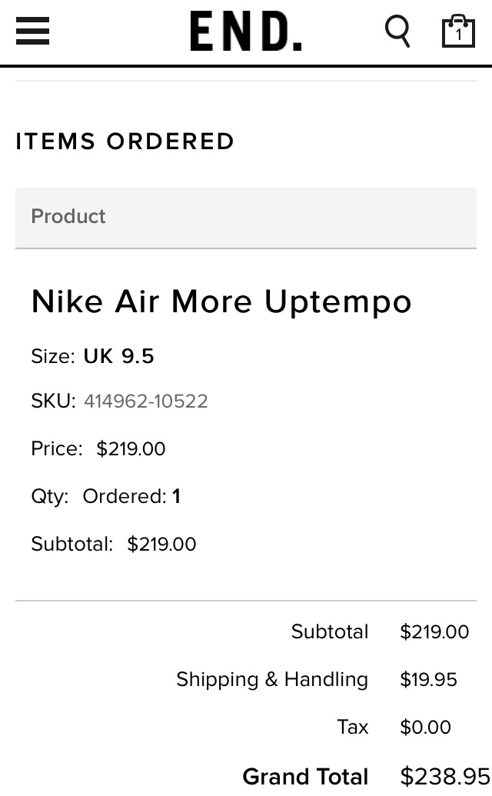The width and height of the screenshot is (492, 796).
Task: Click the Nike Air More Uptempo title
Action: coord(221,301)
